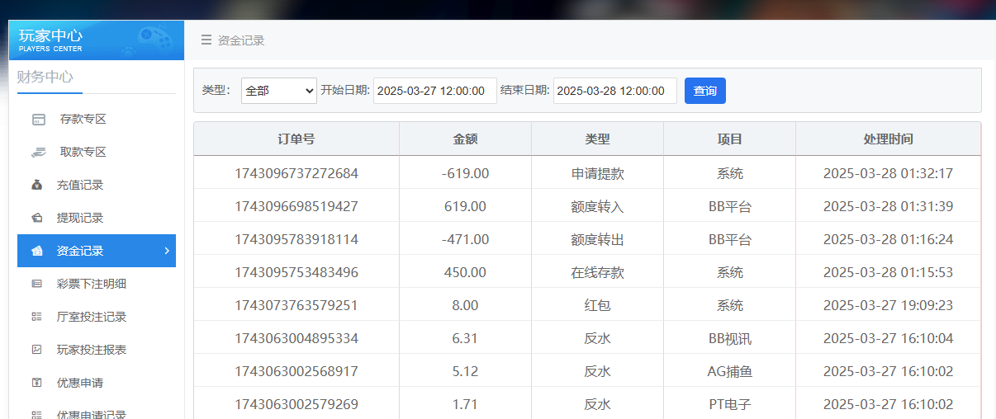Select 优惠申请记录 in the sidebar
This screenshot has width=996, height=419.
tap(91, 414)
